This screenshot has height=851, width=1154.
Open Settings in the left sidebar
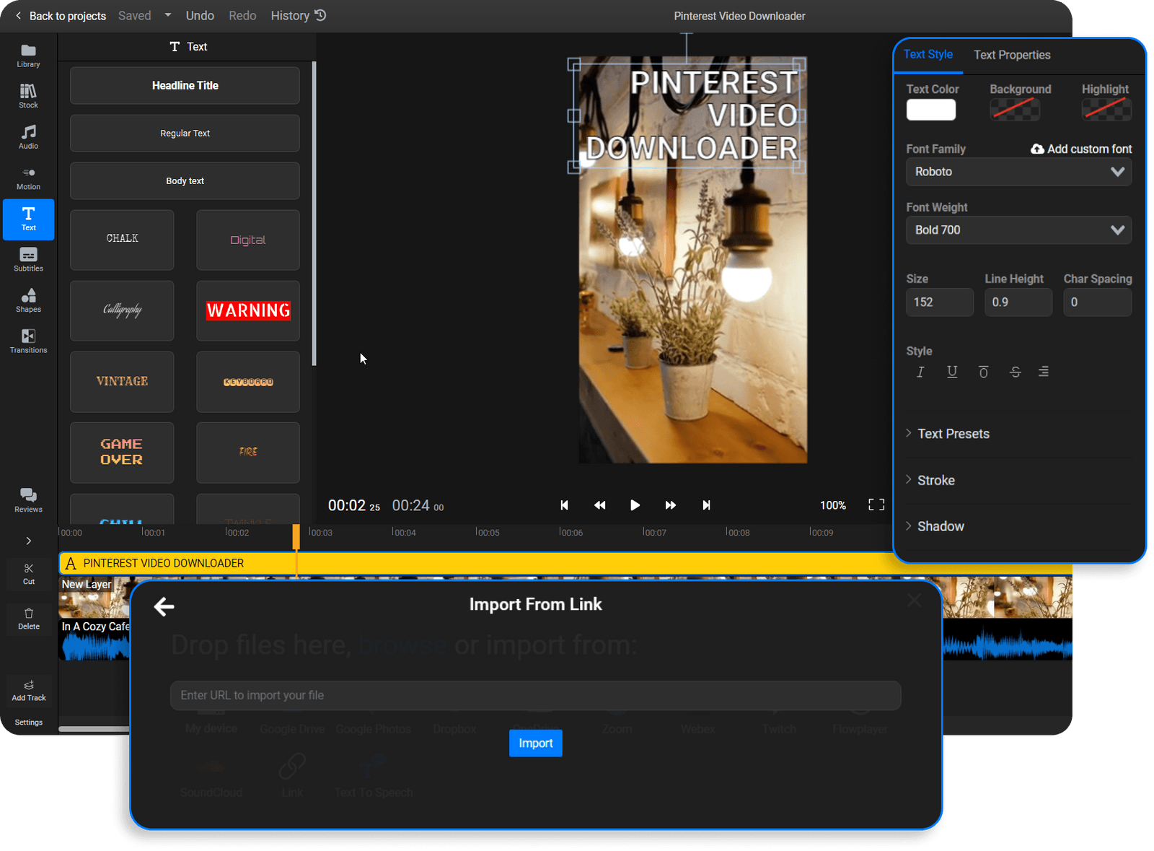point(28,722)
